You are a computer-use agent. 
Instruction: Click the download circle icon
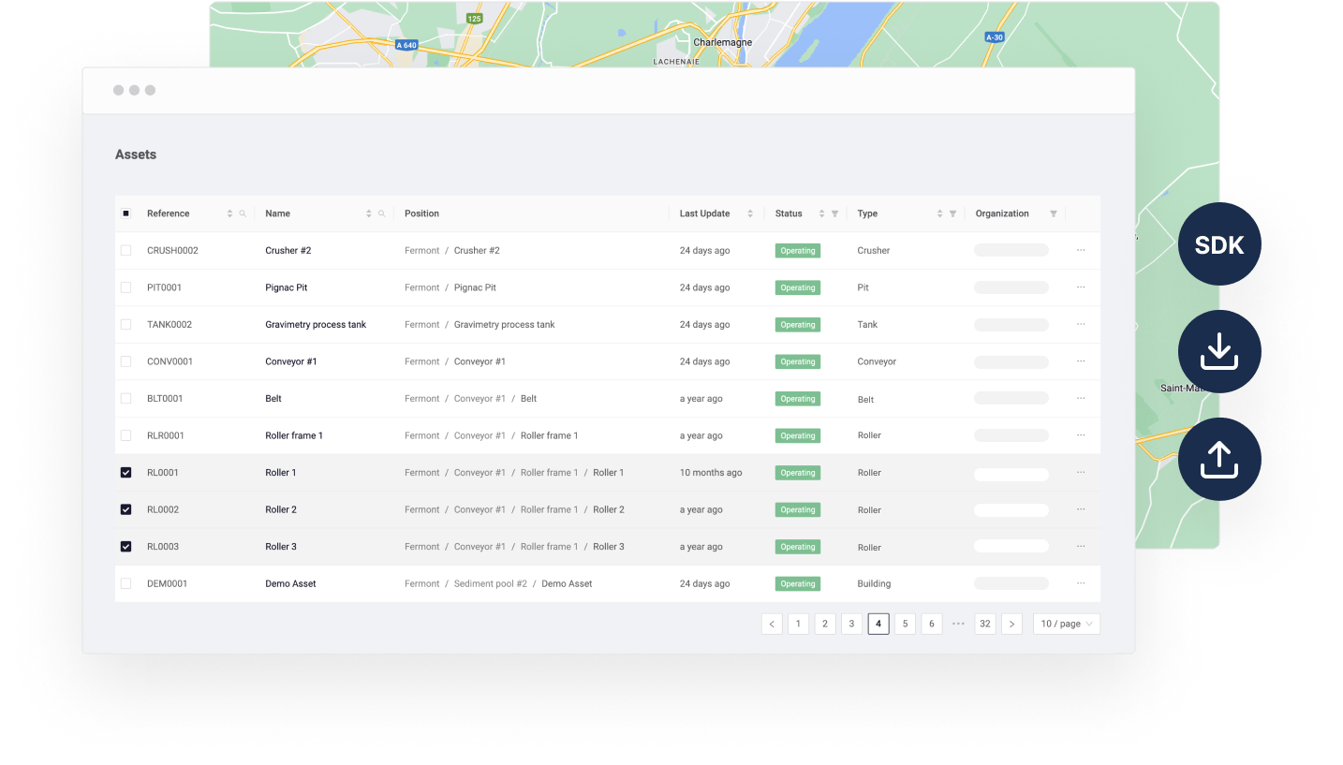1219,352
